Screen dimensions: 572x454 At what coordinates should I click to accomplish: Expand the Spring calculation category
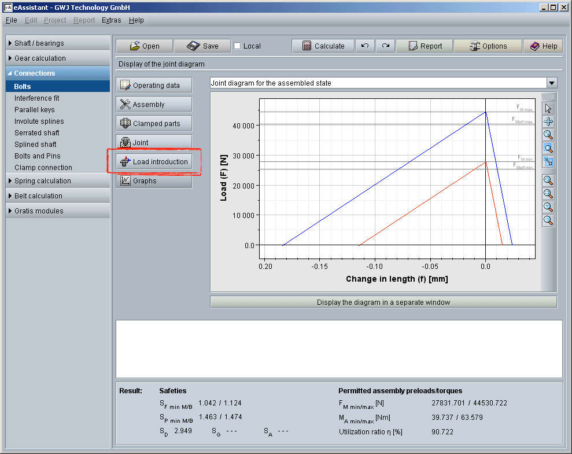(x=57, y=181)
